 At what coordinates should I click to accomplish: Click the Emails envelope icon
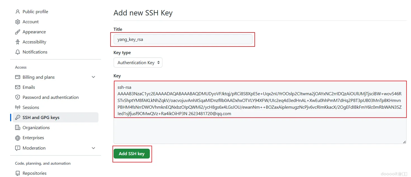18,87
